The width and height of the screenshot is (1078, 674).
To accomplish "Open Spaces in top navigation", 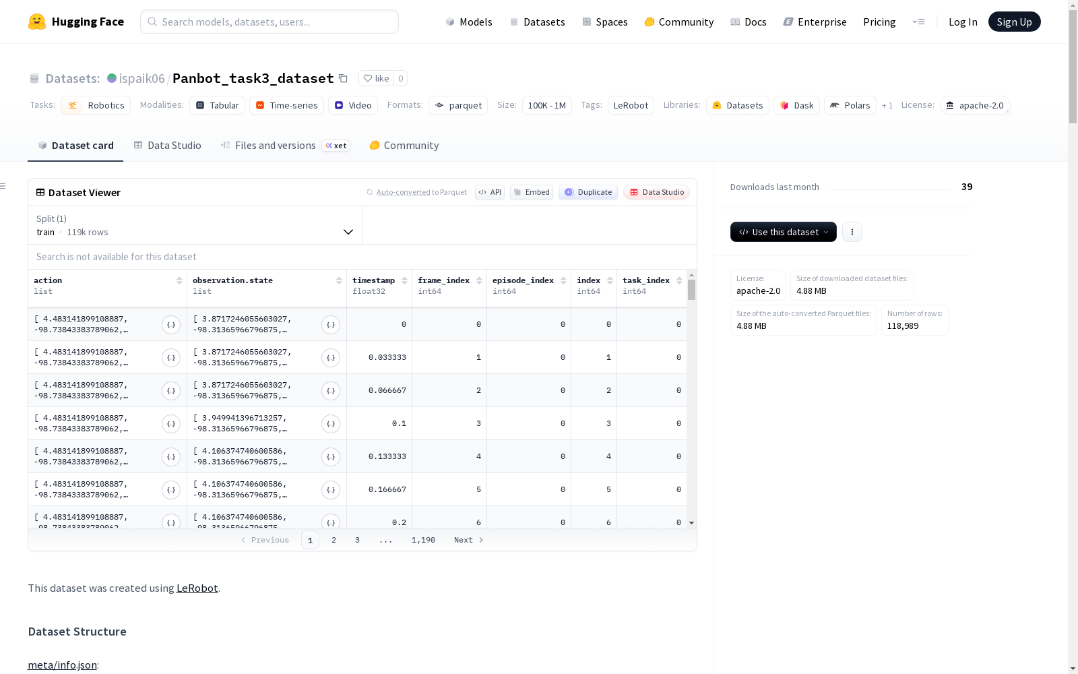I will pos(605,22).
